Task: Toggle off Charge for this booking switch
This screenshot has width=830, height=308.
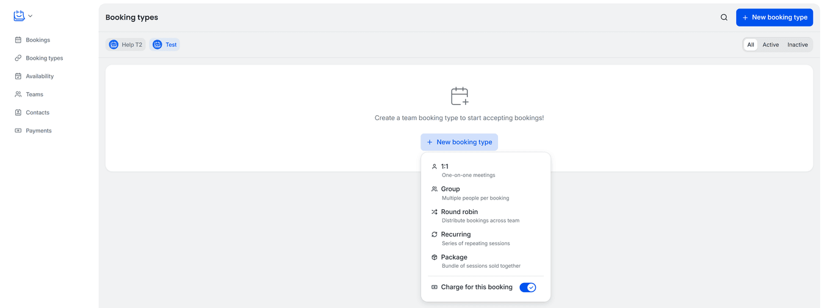Action: click(528, 287)
